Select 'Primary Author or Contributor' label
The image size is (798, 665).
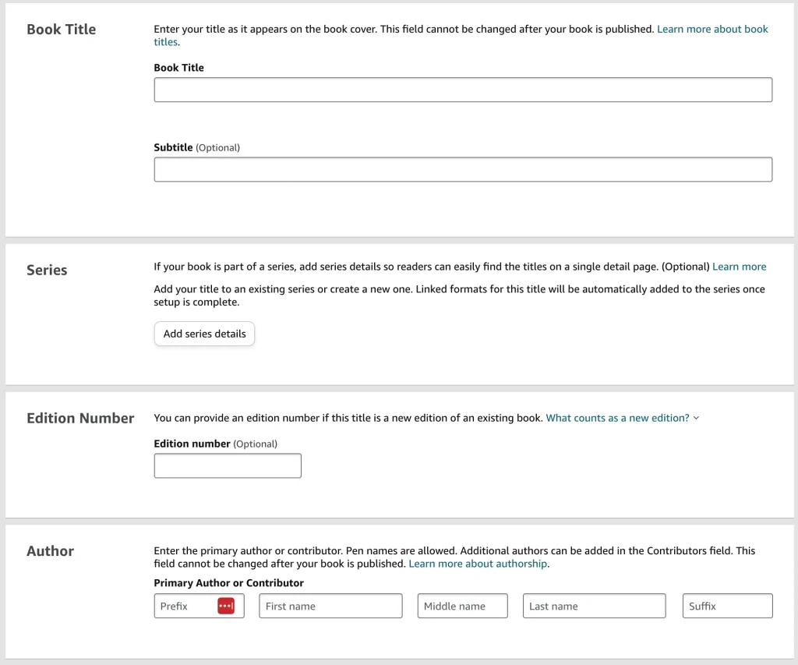point(228,583)
